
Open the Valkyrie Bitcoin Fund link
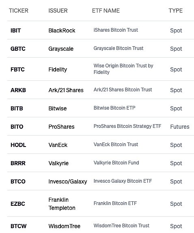tap(116, 163)
